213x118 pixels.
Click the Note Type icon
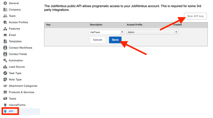pos(5,79)
